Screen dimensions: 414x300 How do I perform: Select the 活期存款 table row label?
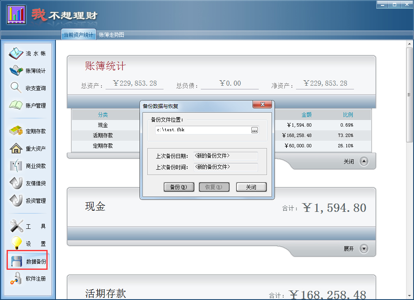pos(103,135)
